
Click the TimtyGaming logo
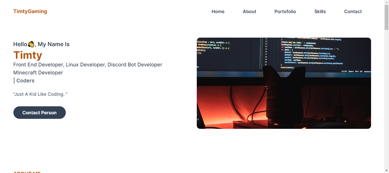[30, 11]
